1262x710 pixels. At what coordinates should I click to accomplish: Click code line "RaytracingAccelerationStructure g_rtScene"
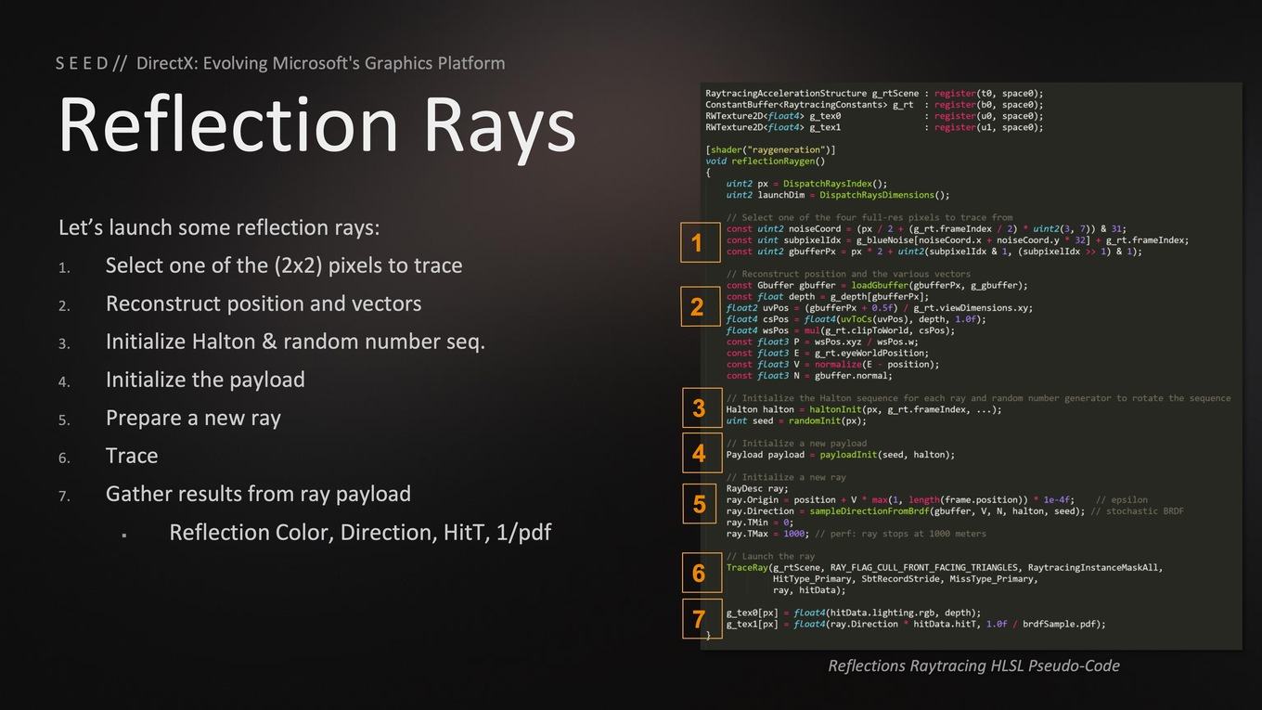[874, 94]
